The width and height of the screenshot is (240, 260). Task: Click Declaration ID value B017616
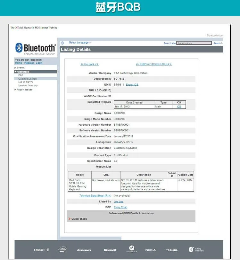pos(119,79)
